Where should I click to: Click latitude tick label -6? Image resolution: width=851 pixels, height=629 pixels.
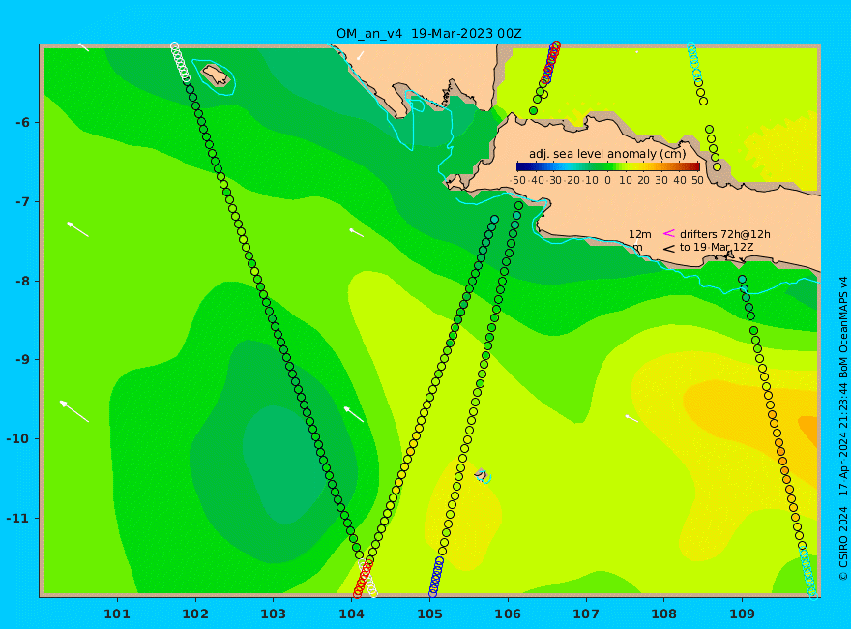tap(23, 123)
